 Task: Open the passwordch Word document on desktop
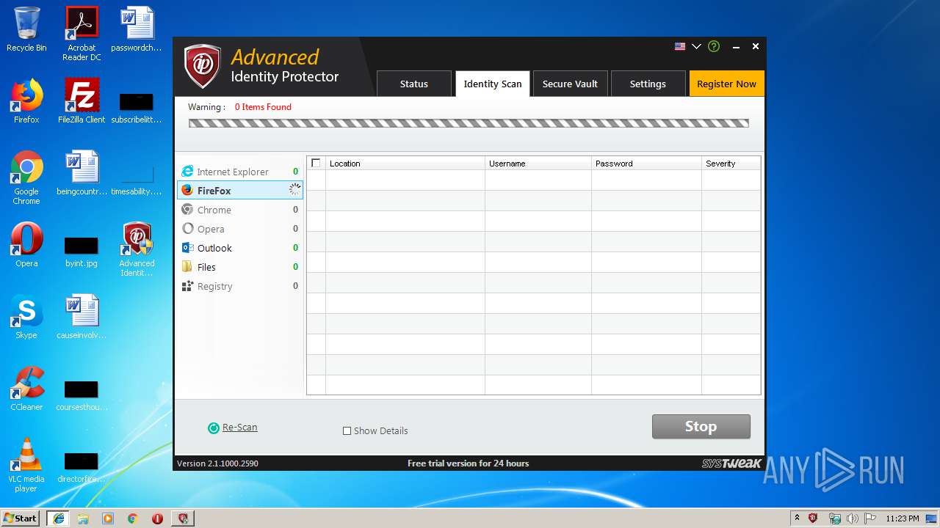click(137, 29)
